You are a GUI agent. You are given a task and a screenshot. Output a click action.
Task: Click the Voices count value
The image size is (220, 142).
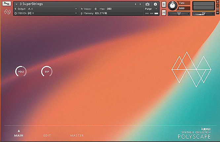click(96, 9)
